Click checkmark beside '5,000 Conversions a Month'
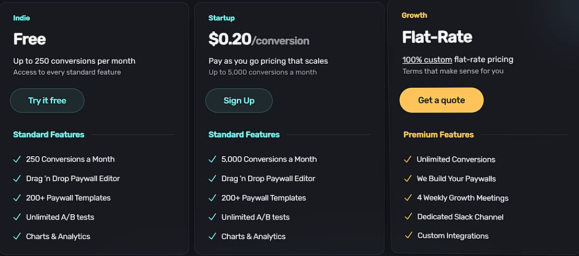 point(212,159)
